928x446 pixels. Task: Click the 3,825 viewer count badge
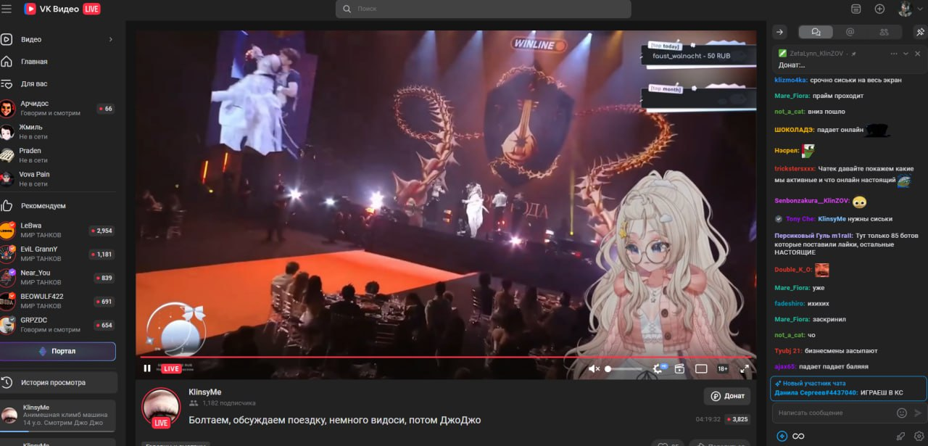pos(737,419)
